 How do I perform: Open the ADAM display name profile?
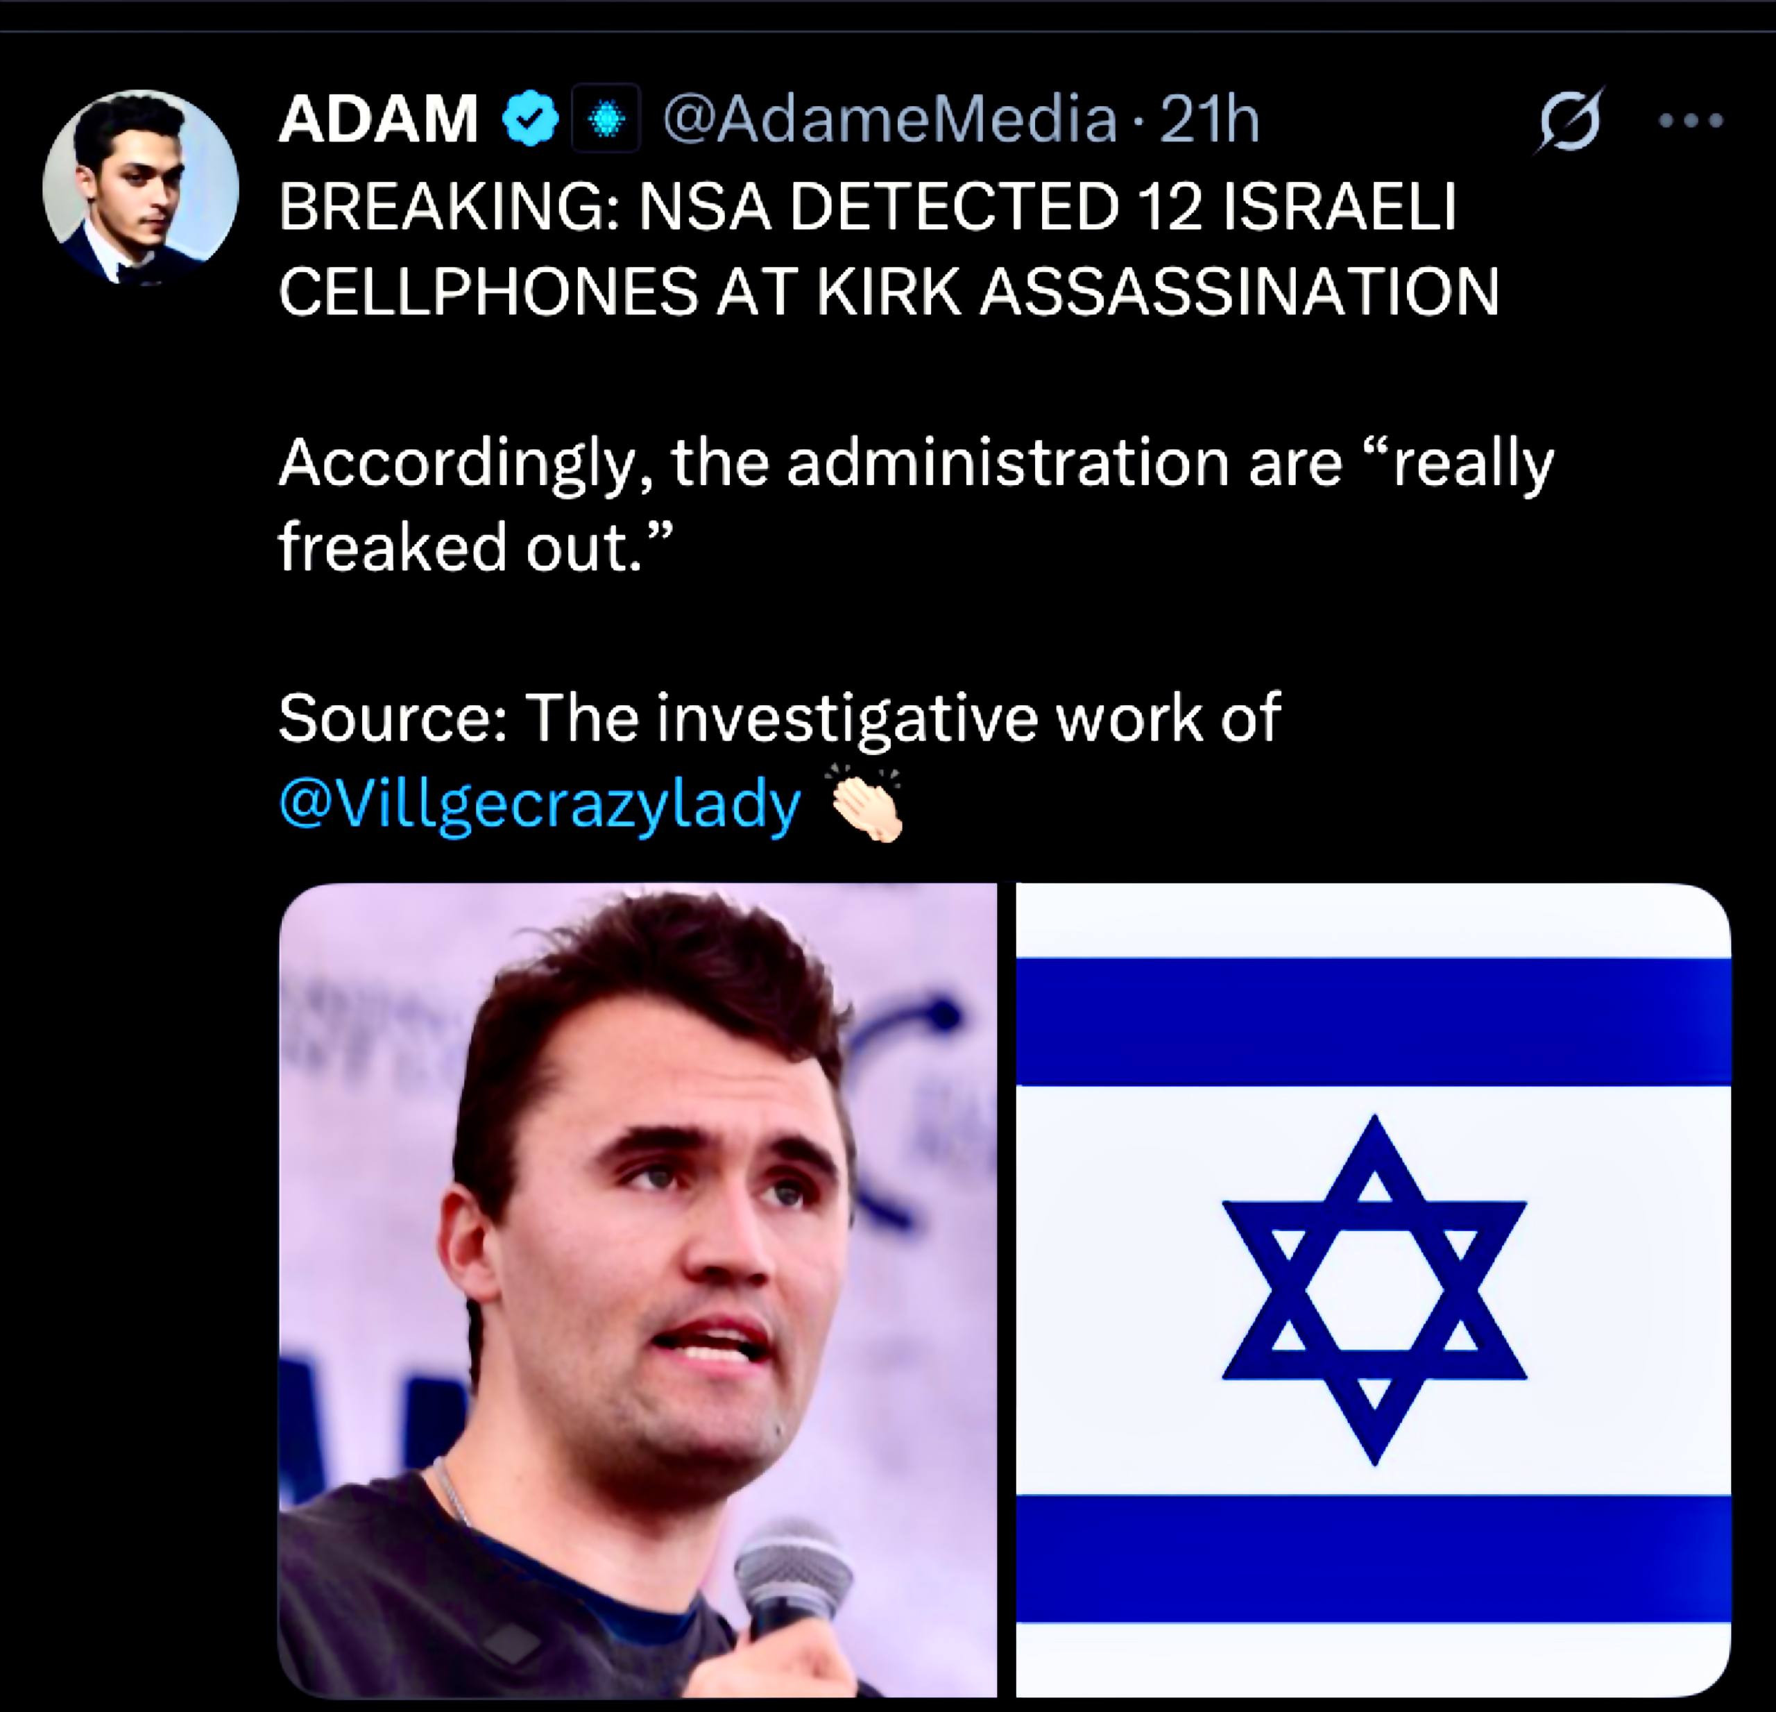click(x=379, y=119)
